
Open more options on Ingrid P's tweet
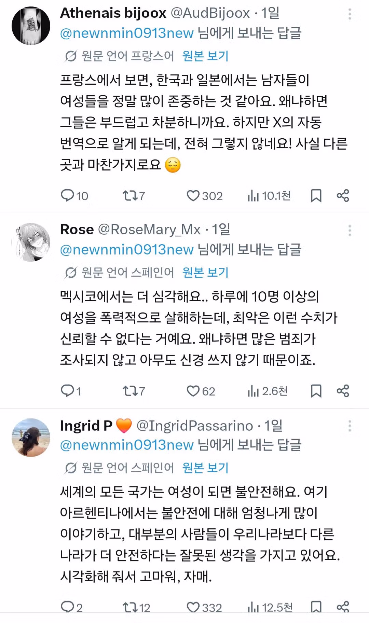coord(350,426)
